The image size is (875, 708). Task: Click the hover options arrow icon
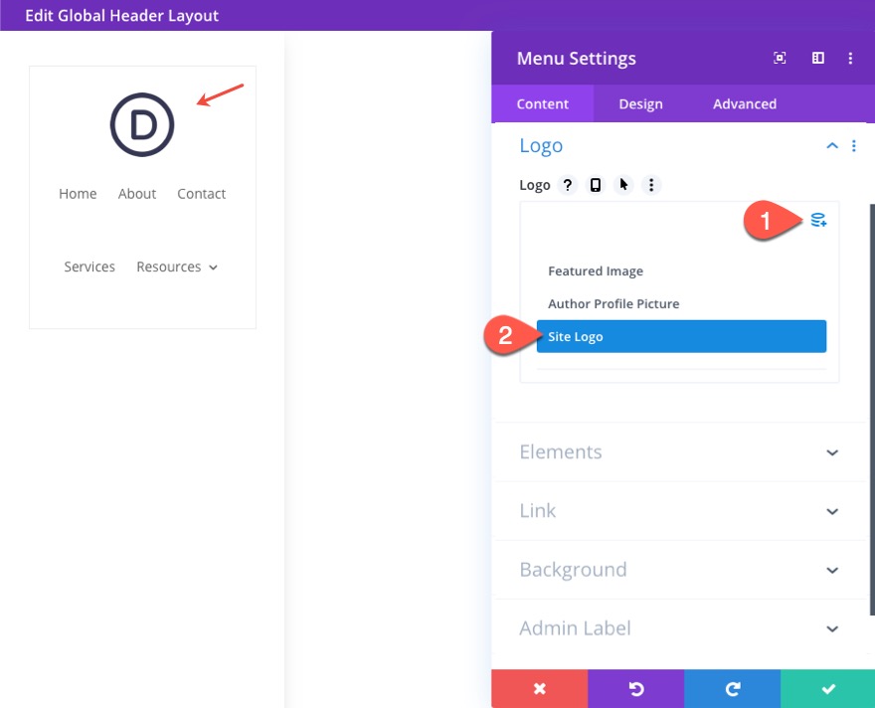coord(622,185)
